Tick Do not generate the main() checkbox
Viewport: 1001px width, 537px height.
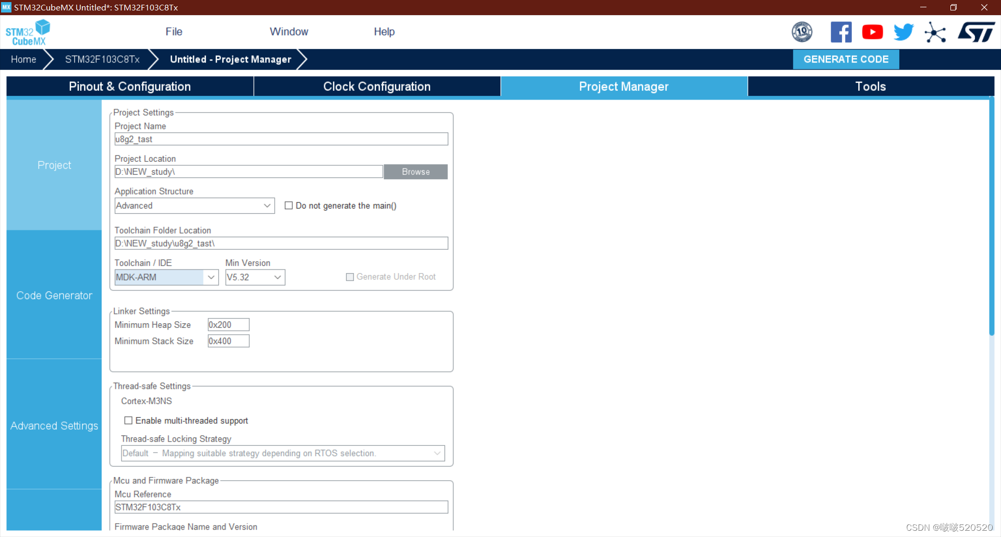pos(288,205)
